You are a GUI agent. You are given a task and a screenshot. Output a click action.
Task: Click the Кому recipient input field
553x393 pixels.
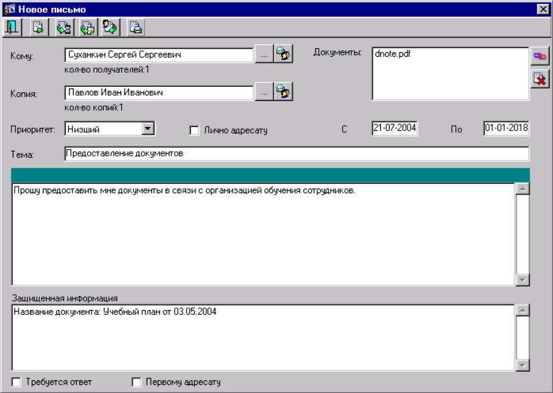tap(159, 55)
